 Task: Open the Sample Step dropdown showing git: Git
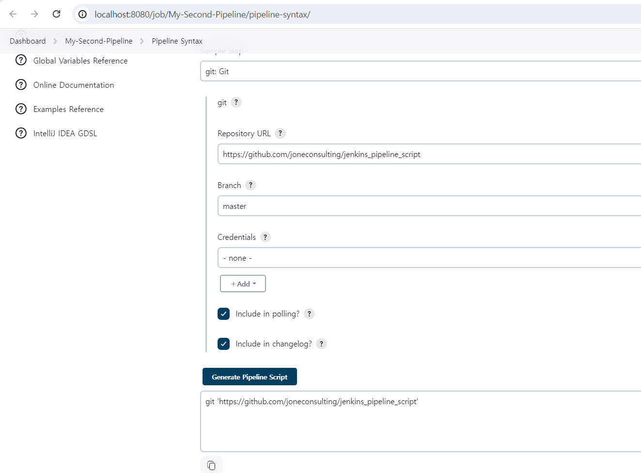[x=421, y=71]
